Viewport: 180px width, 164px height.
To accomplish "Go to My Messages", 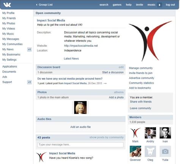I will (x=11, y=39).
